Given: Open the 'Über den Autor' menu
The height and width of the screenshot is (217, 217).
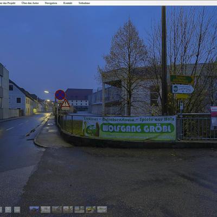Looking at the screenshot, I should [x=30, y=3].
